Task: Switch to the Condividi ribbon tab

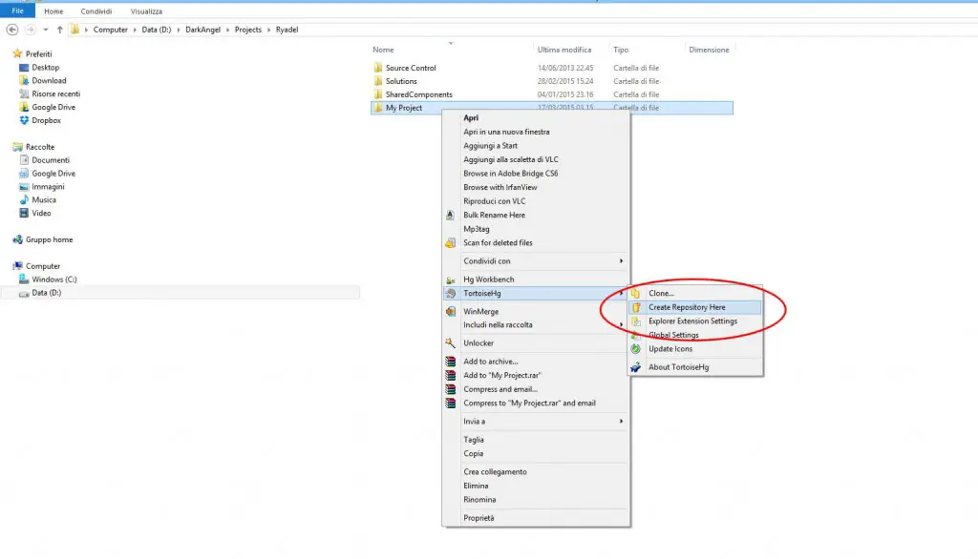Action: click(x=96, y=11)
